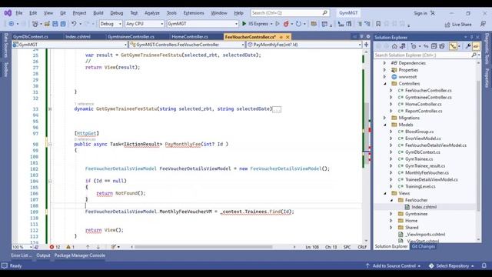Open the Build menu
492x277 pixels.
point(98,13)
